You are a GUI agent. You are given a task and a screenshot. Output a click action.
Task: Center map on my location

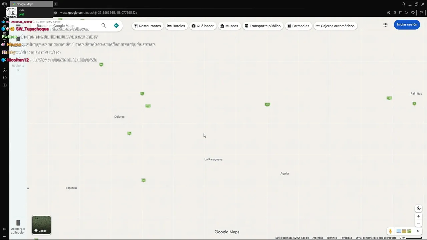click(x=419, y=208)
